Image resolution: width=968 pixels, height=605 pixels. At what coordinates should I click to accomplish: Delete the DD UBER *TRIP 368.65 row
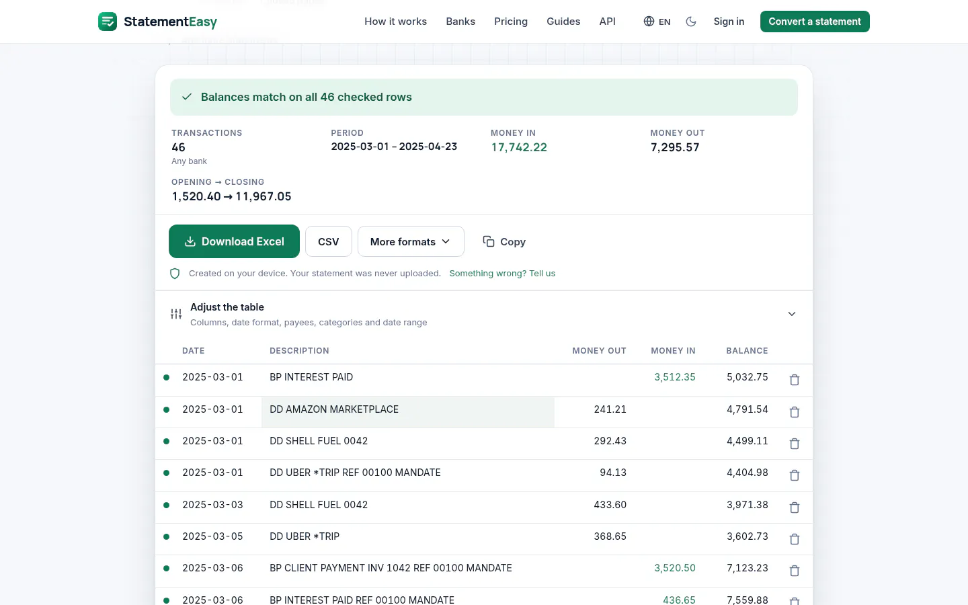795,539
